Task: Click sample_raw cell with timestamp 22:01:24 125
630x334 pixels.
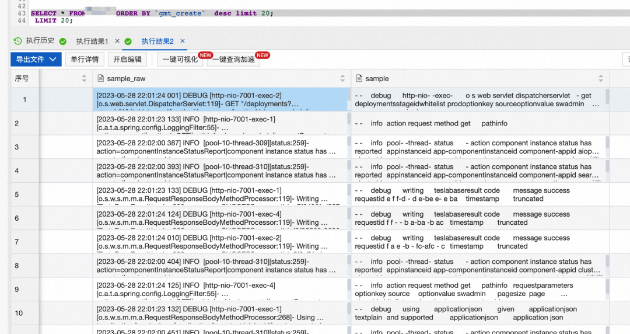Action: (220, 290)
